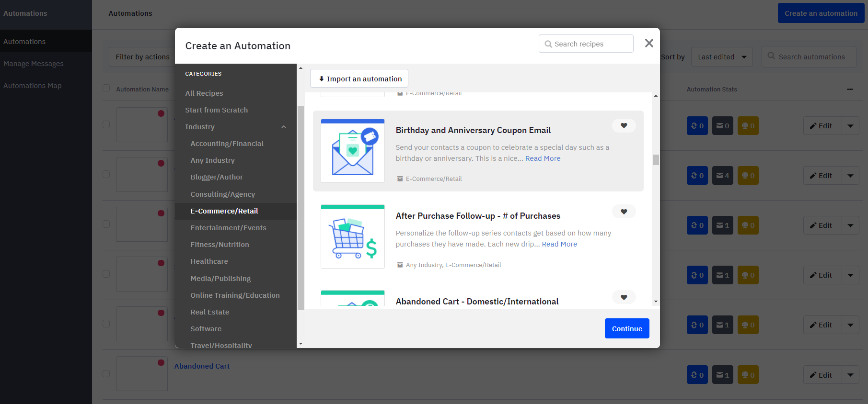The height and width of the screenshot is (404, 868).
Task: Read More about Birthday Coupon Email
Action: pyautogui.click(x=543, y=158)
